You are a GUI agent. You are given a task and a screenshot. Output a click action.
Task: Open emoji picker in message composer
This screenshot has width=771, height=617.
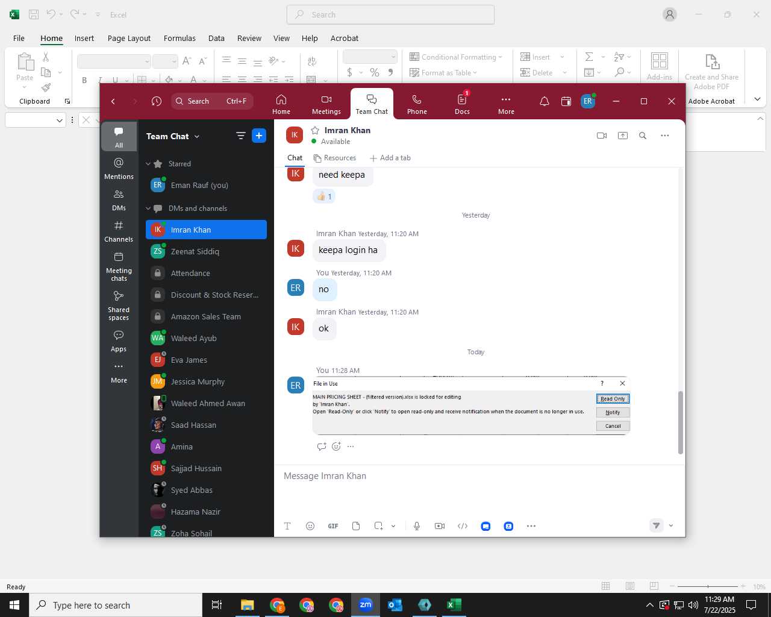click(x=310, y=526)
